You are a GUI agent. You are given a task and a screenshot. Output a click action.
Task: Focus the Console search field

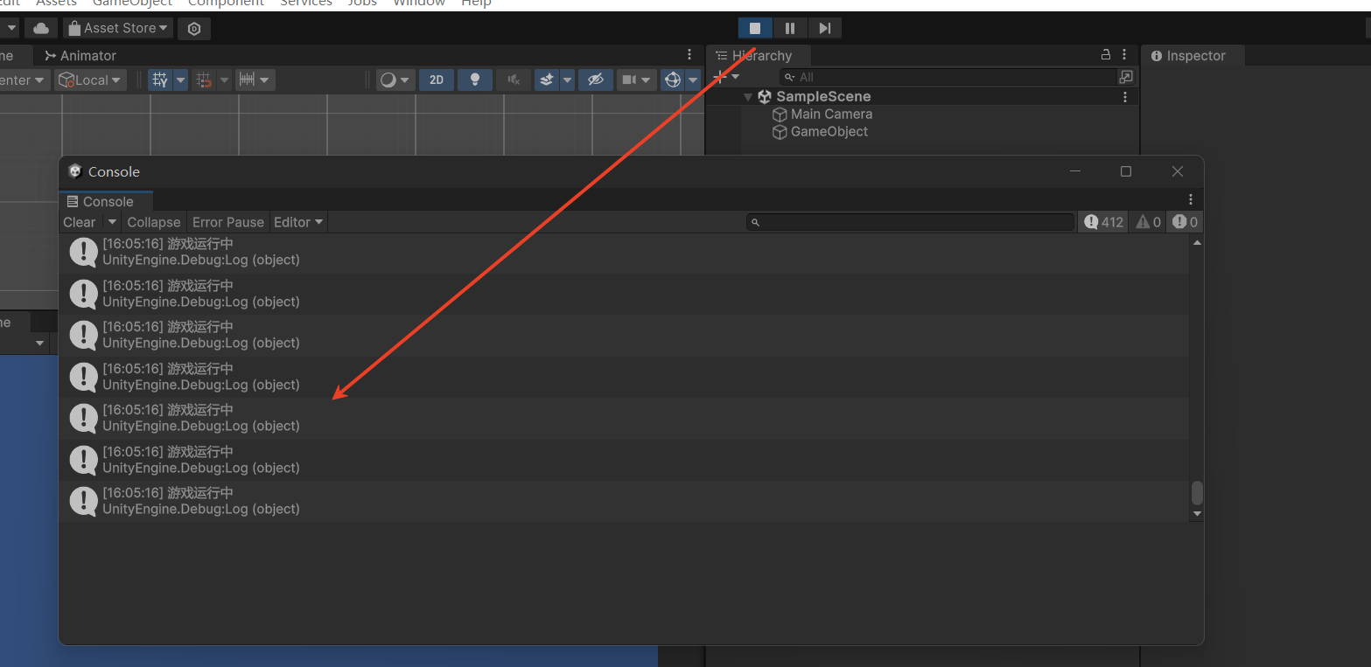pos(910,222)
